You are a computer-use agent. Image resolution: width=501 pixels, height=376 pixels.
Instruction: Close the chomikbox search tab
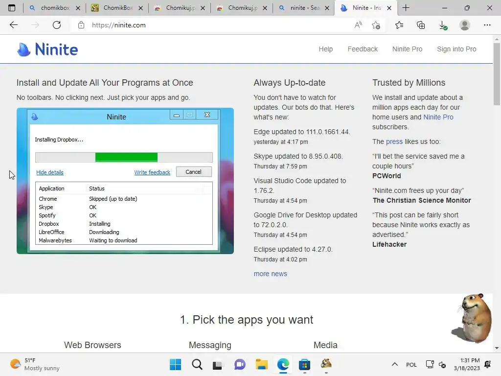78,8
